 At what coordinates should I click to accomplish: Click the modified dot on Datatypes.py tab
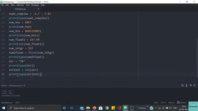38,9
